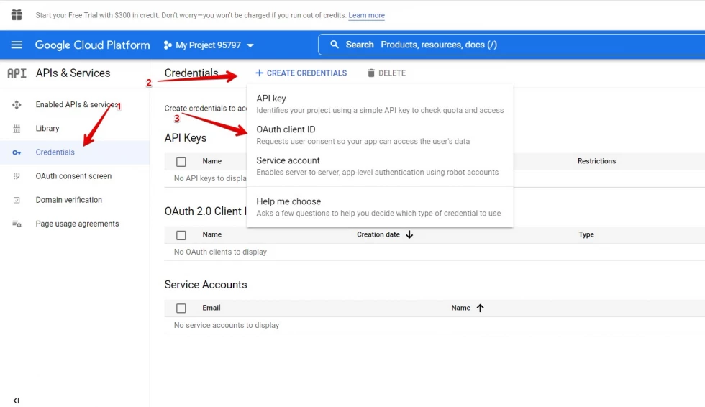Click the Learn more link in the banner
This screenshot has width=705, height=407.
coord(366,15)
